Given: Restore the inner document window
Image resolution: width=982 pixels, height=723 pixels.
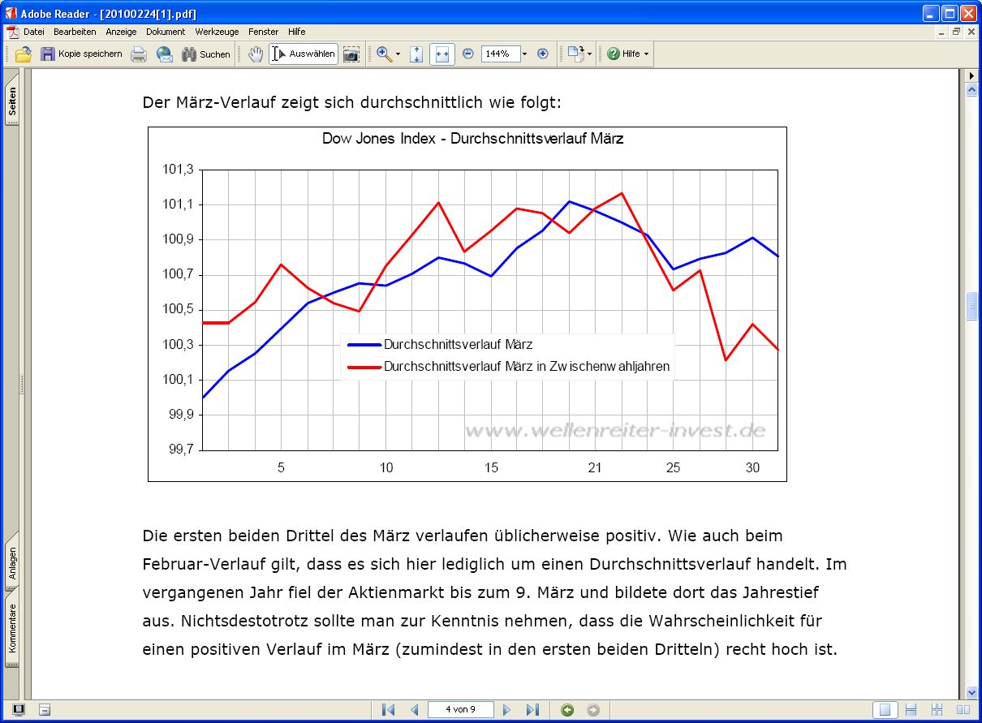Looking at the screenshot, I should 956,32.
